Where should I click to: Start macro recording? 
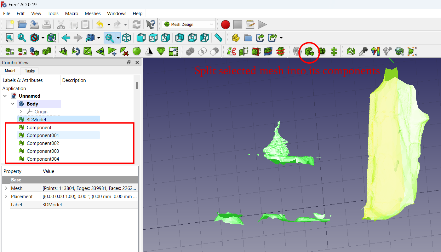tap(225, 24)
